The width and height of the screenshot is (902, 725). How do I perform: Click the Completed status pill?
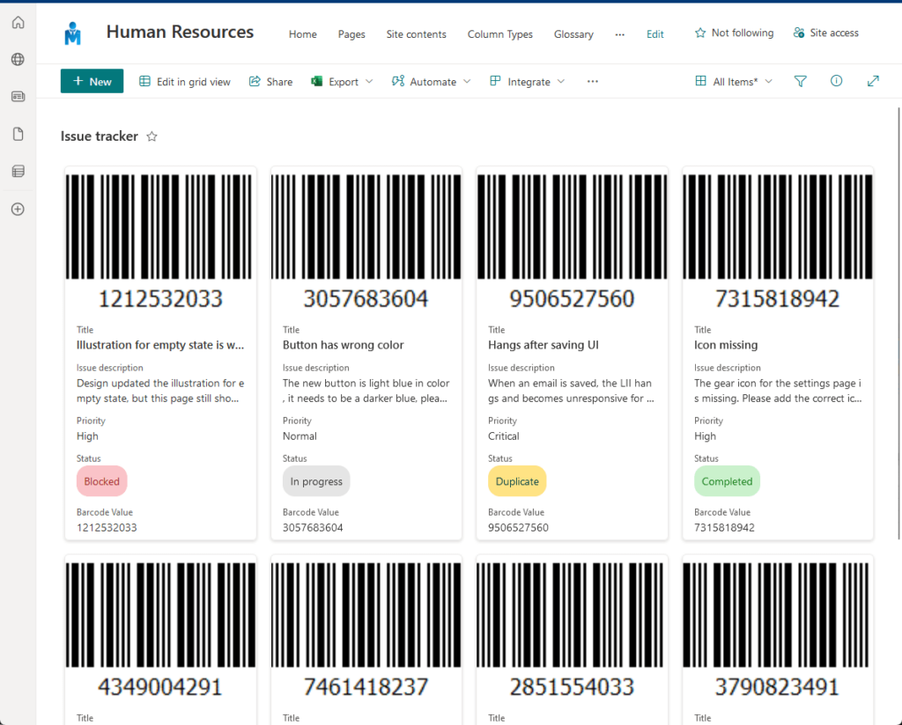727,481
